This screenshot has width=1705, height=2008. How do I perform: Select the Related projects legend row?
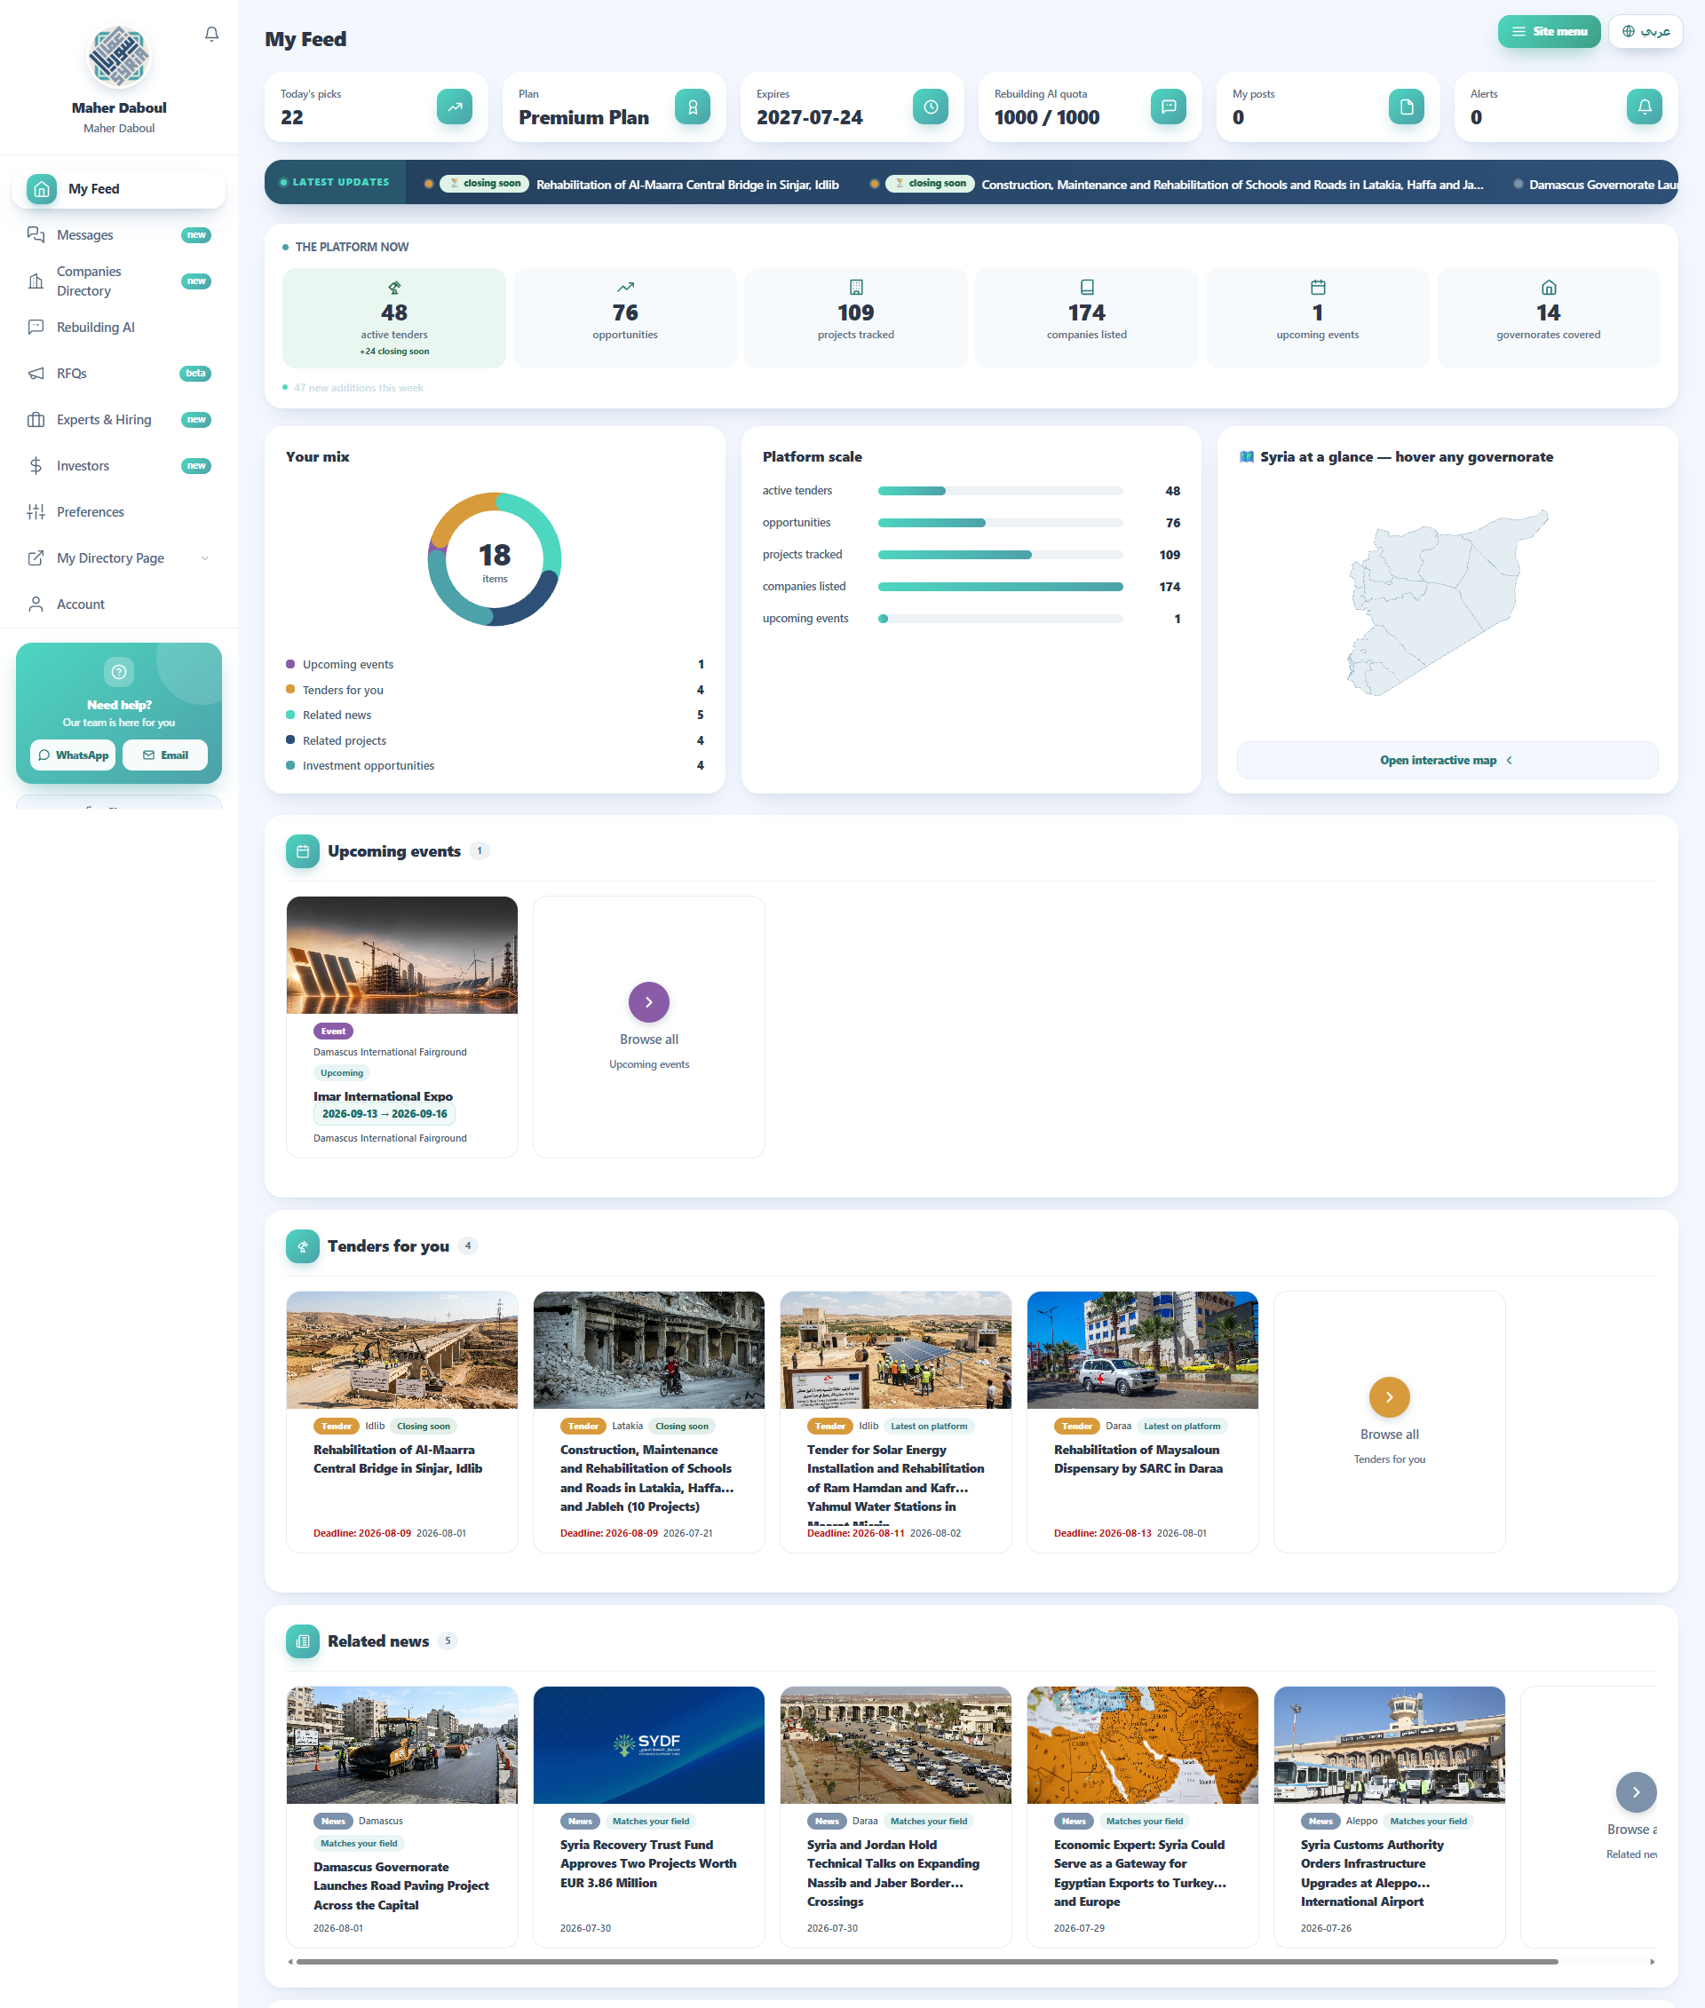495,741
